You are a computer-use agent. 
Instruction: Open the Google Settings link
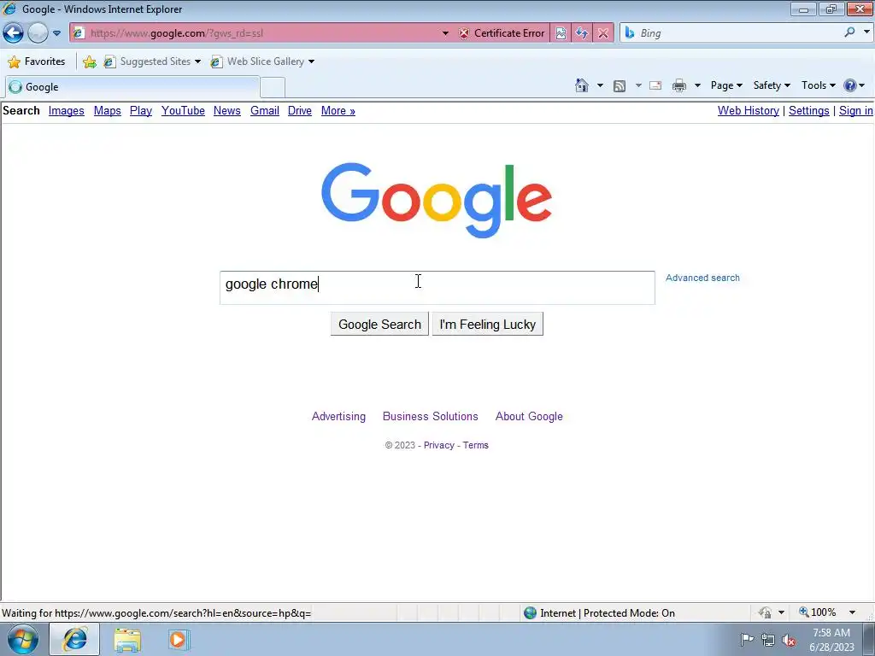[808, 110]
